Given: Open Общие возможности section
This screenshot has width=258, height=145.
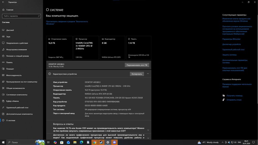Looking at the screenshot, I should 15,88.
